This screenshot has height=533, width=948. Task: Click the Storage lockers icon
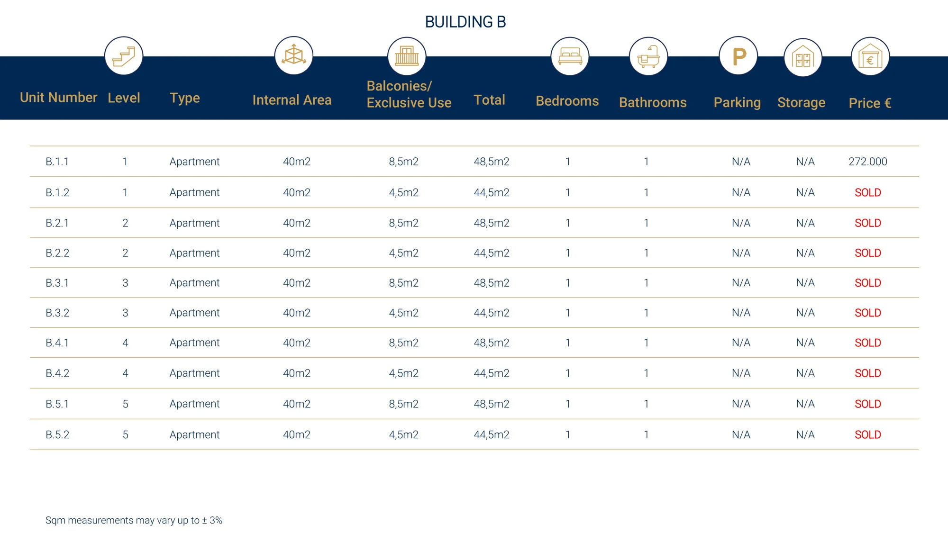[x=803, y=57]
